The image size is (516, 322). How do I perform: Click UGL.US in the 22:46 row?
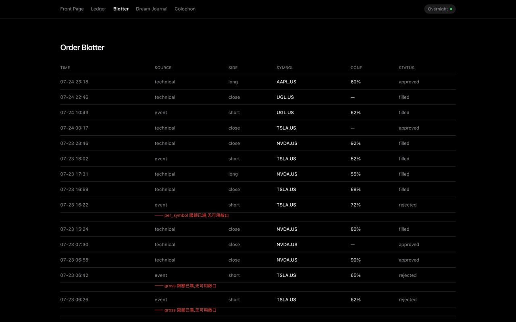click(x=285, y=97)
